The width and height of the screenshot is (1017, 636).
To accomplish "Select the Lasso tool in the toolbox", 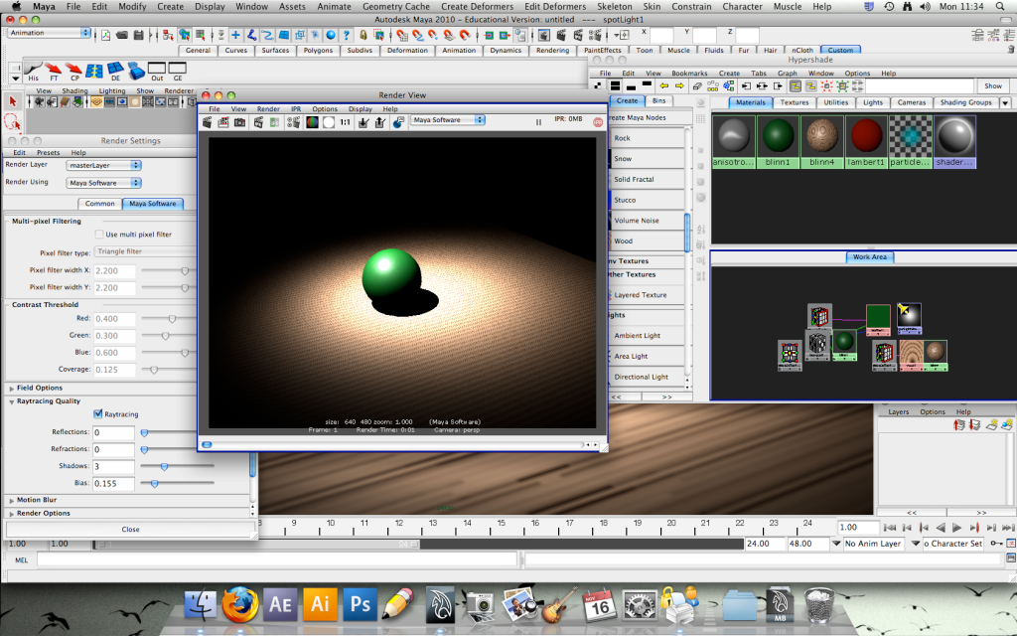I will click(12, 121).
